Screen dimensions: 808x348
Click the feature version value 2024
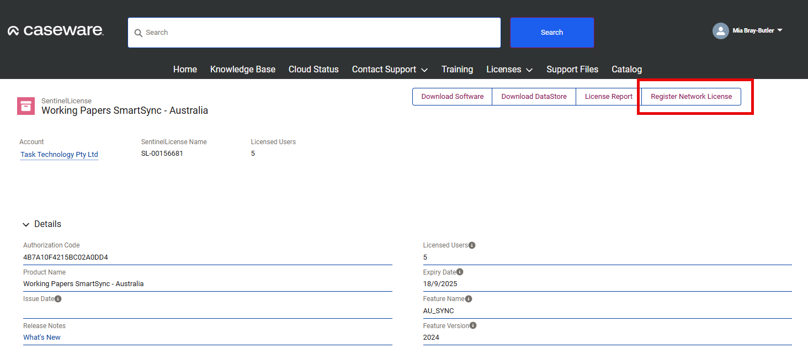point(431,338)
